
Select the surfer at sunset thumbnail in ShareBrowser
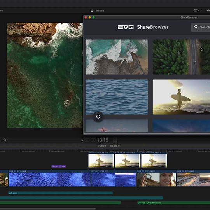tap(181, 97)
